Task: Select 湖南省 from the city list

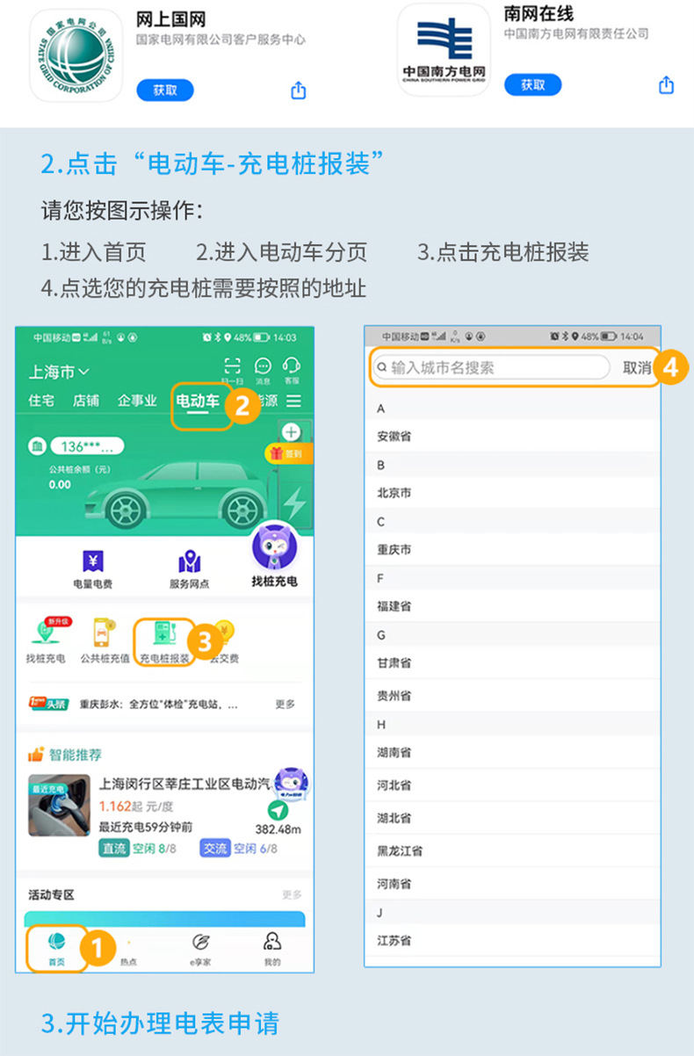Action: pos(512,753)
